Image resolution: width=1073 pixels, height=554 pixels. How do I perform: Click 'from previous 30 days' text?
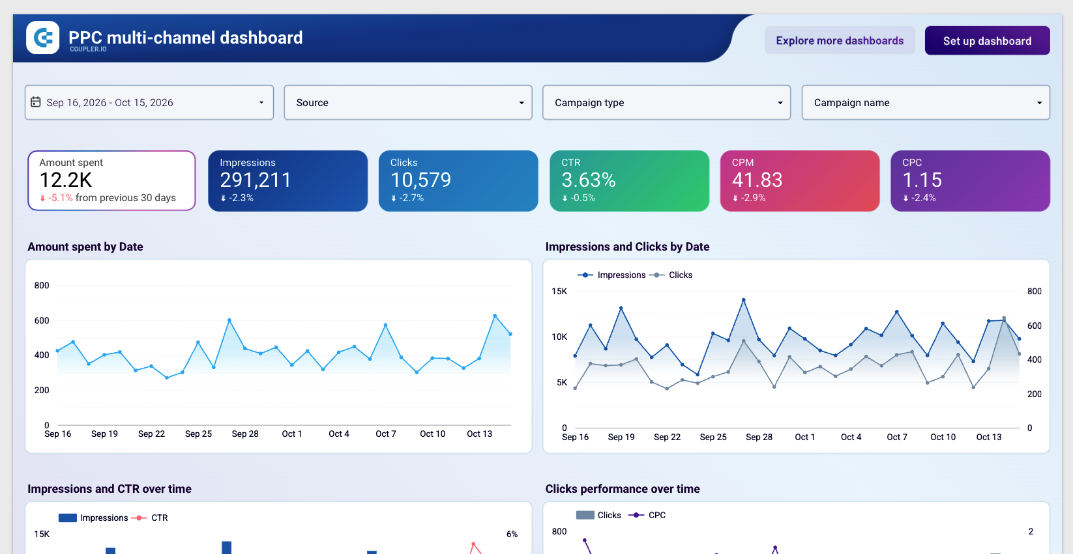(x=126, y=198)
